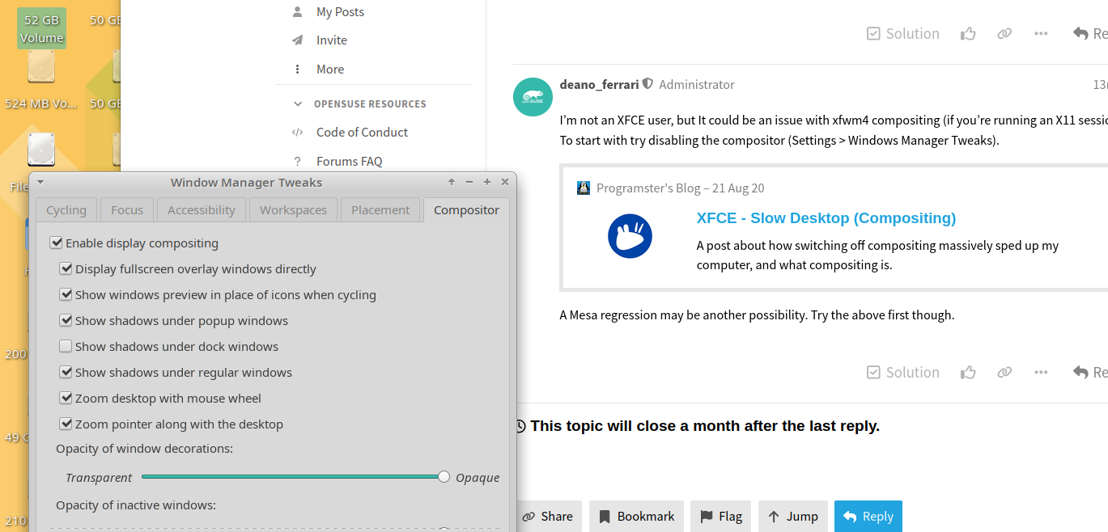
Task: Disable Enable display compositing checkbox
Action: point(56,243)
